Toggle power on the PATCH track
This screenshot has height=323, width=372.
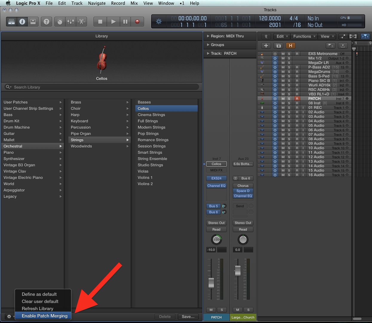275,99
